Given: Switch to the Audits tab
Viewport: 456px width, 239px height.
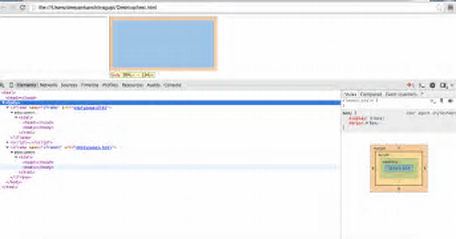Looking at the screenshot, I should [153, 85].
